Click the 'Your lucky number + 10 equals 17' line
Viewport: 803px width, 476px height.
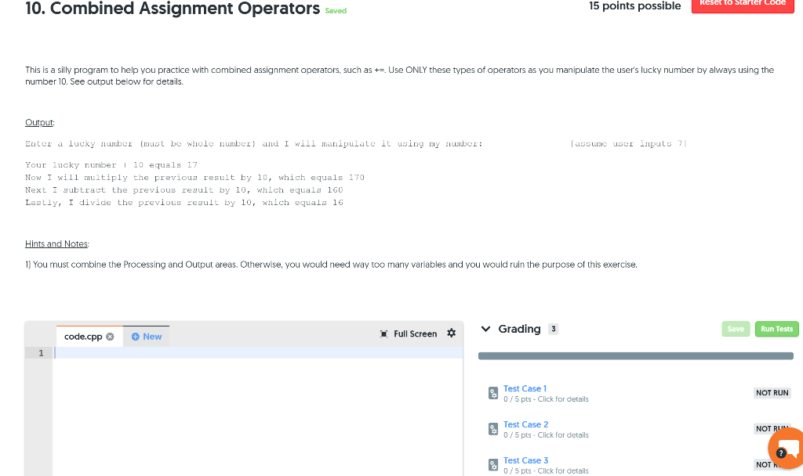click(111, 164)
